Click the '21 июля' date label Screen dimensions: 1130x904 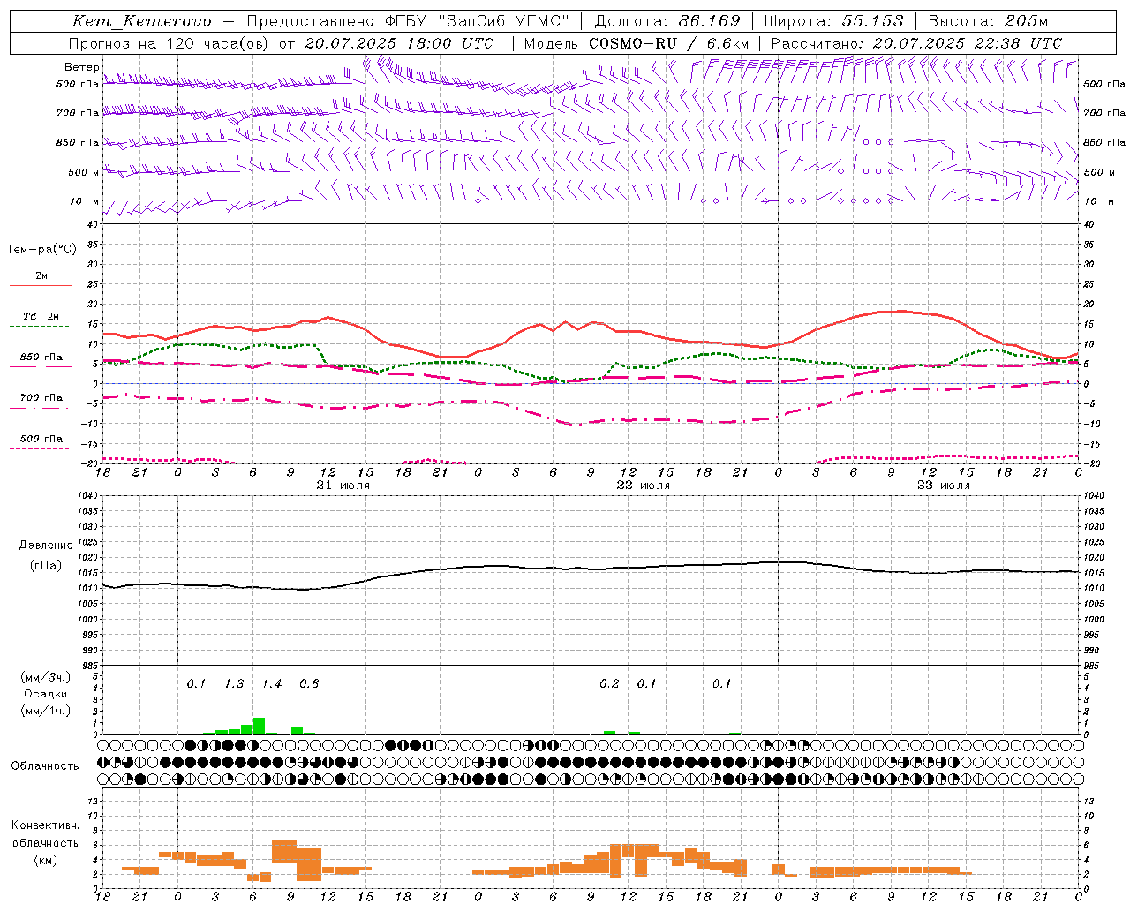click(343, 486)
